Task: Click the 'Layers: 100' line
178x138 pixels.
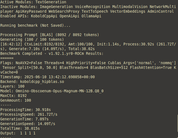Action: click(x=12, y=86)
